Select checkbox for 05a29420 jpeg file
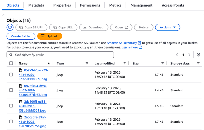The image size is (204, 130). pos(11,75)
